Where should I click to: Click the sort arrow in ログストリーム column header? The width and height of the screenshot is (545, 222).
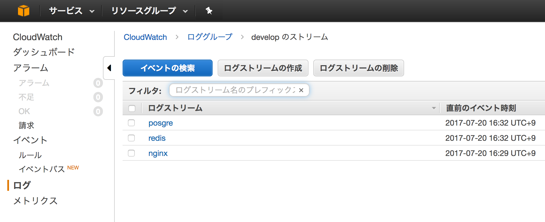pyautogui.click(x=434, y=108)
